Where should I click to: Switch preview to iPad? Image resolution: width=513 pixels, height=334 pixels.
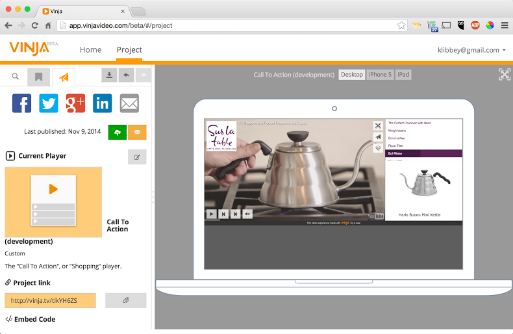click(x=403, y=75)
